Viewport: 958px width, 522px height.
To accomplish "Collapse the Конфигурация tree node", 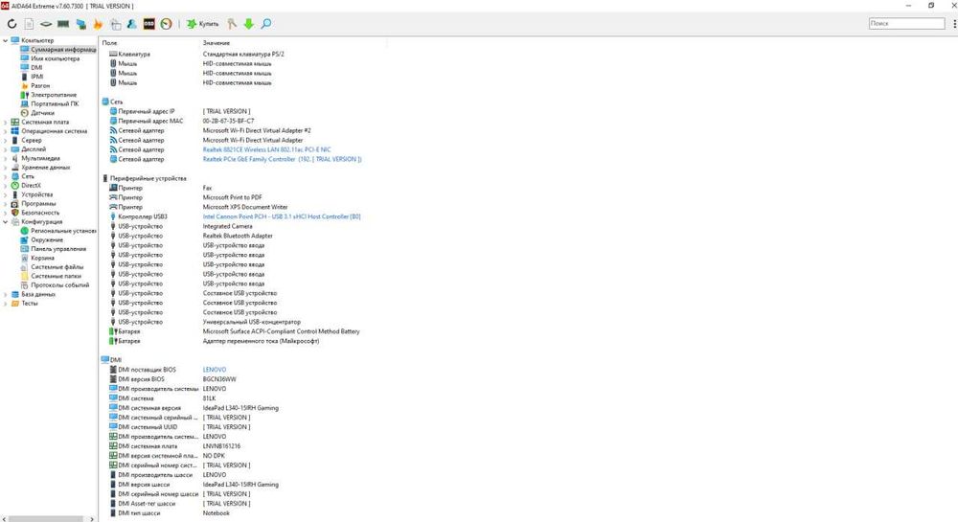I will (6, 221).
